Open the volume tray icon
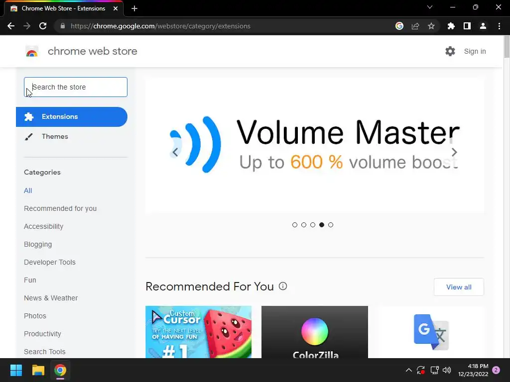Viewport: 510px width, 382px height. point(447,370)
